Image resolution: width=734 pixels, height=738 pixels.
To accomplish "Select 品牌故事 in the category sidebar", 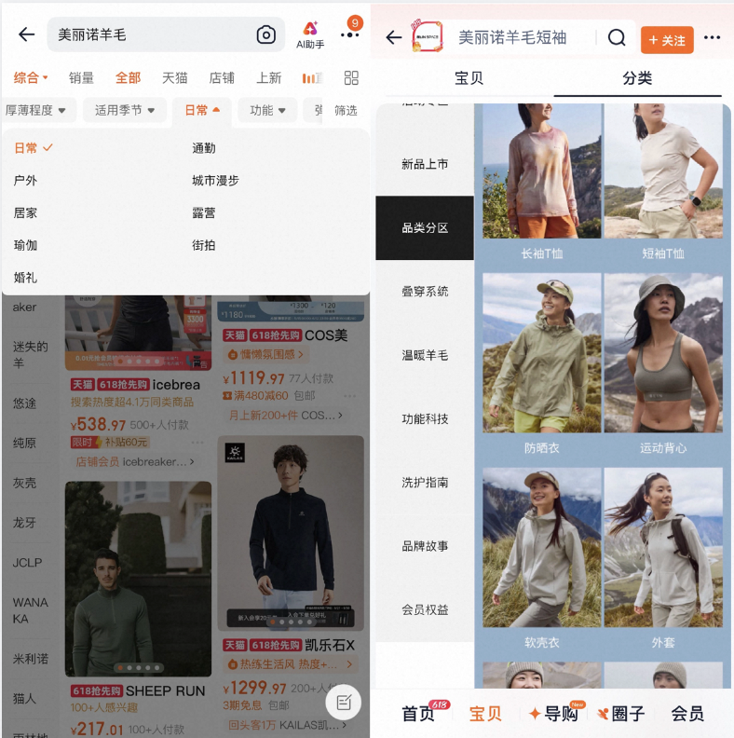I will coord(425,546).
